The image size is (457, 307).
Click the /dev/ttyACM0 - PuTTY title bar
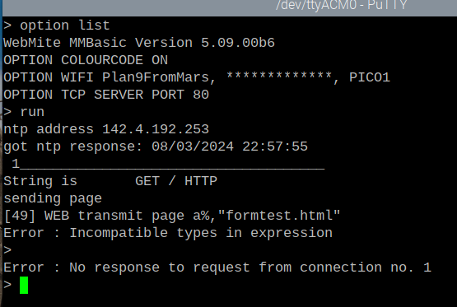[230, 7]
